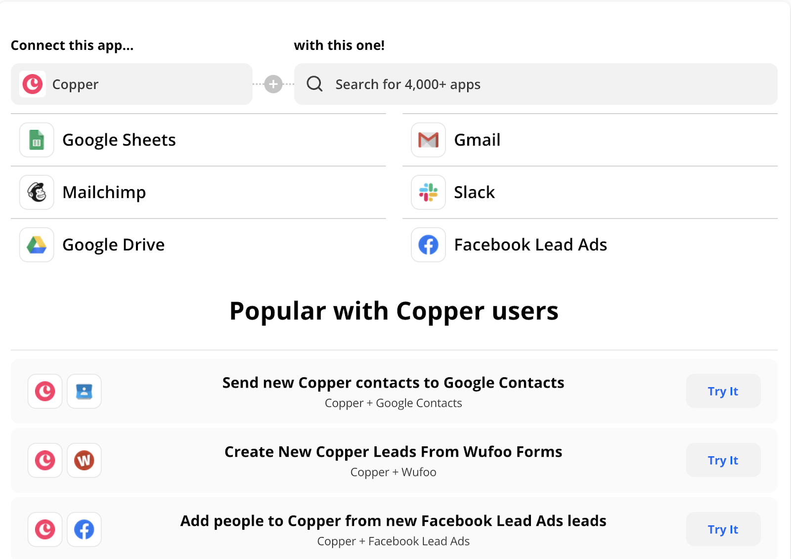Viewport: 791px width, 559px height.
Task: Click the Wufoo W icon
Action: pos(84,460)
